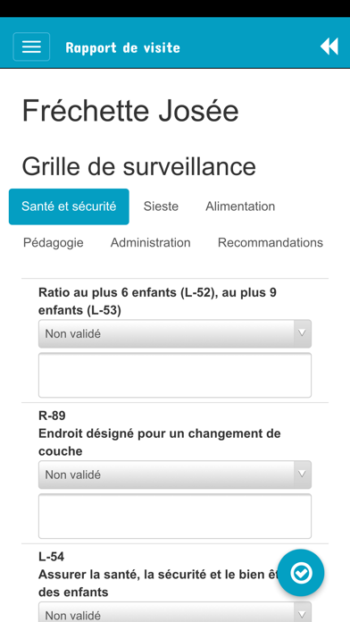Tap the round checkmark floating button
Viewport: 350px width, 622px height.
click(x=301, y=573)
